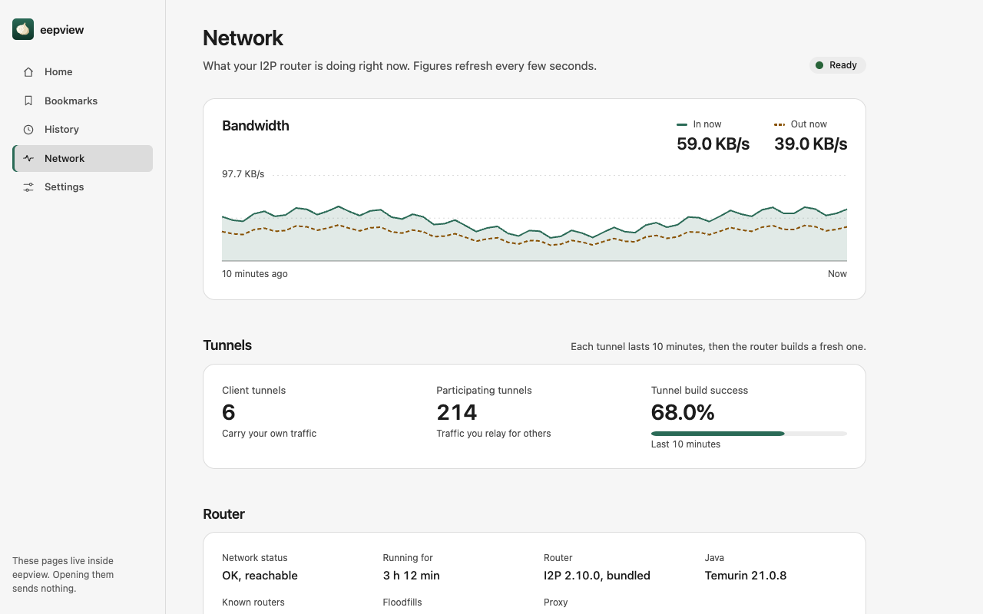Click the Bookmarks ribbon icon
The height and width of the screenshot is (614, 983).
(x=28, y=101)
